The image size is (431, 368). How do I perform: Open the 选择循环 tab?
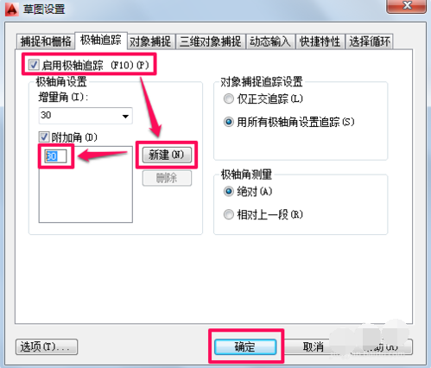tap(370, 41)
